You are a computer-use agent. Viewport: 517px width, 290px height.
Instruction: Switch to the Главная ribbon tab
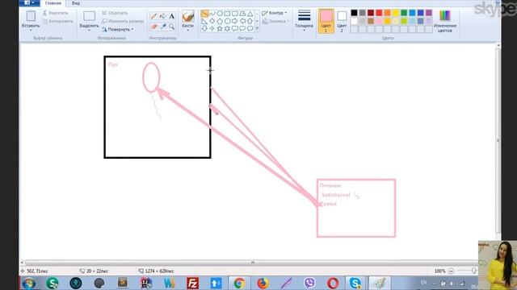click(53, 3)
